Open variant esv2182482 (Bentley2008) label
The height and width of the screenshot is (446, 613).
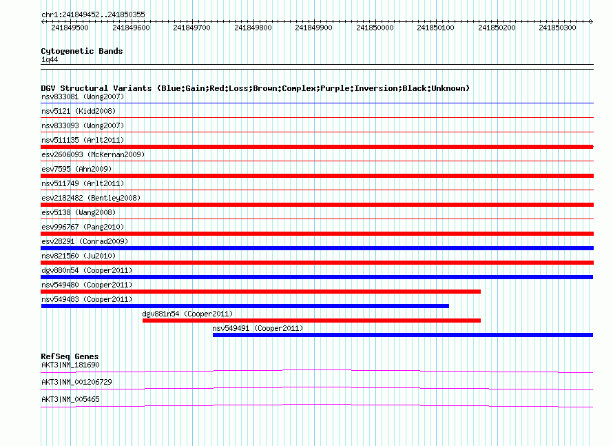click(x=91, y=198)
